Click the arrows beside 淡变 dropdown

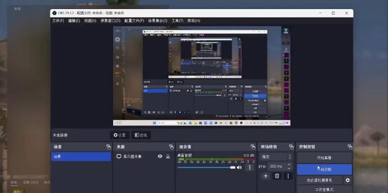(290, 157)
